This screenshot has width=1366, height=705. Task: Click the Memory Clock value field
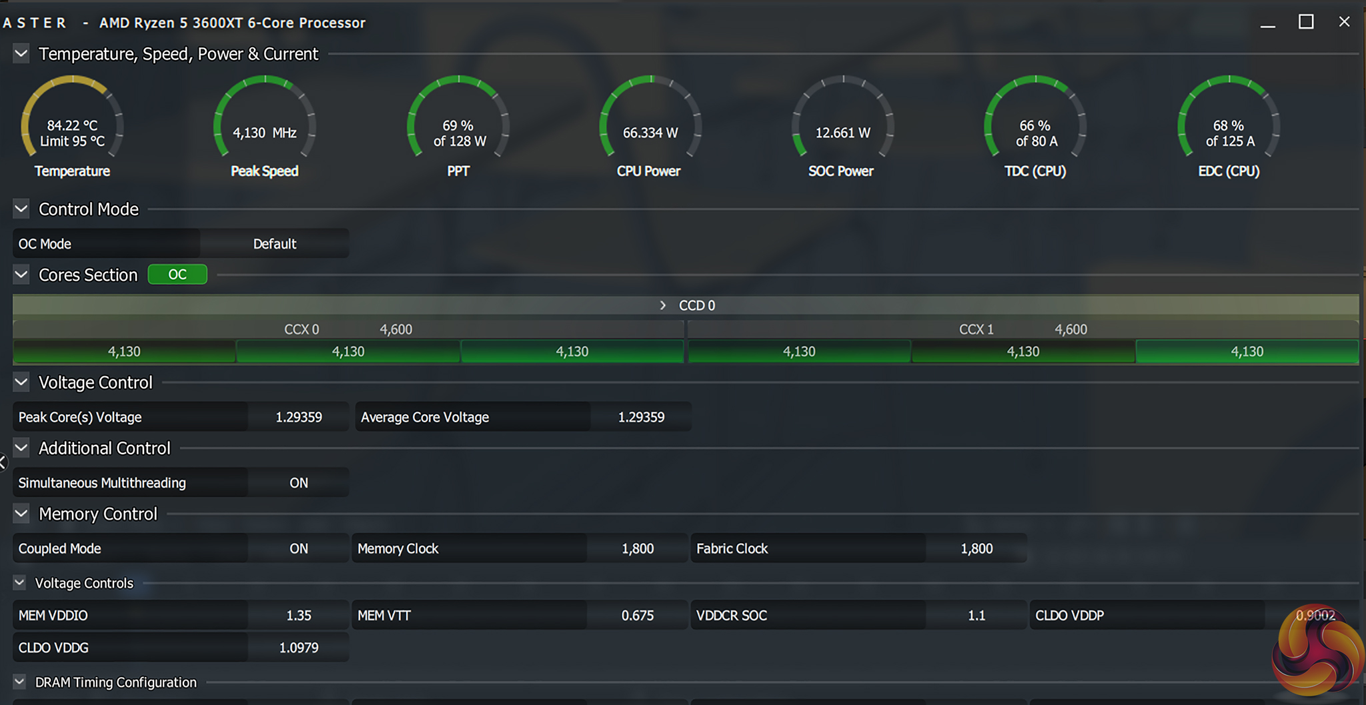click(638, 548)
